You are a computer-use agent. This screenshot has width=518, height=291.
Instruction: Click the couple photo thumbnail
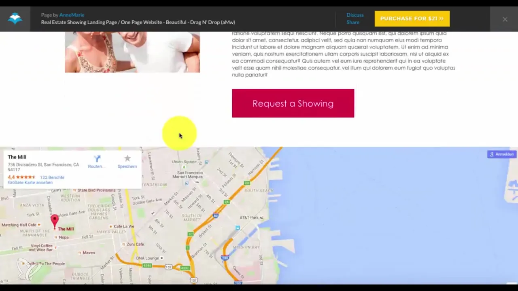point(132,52)
